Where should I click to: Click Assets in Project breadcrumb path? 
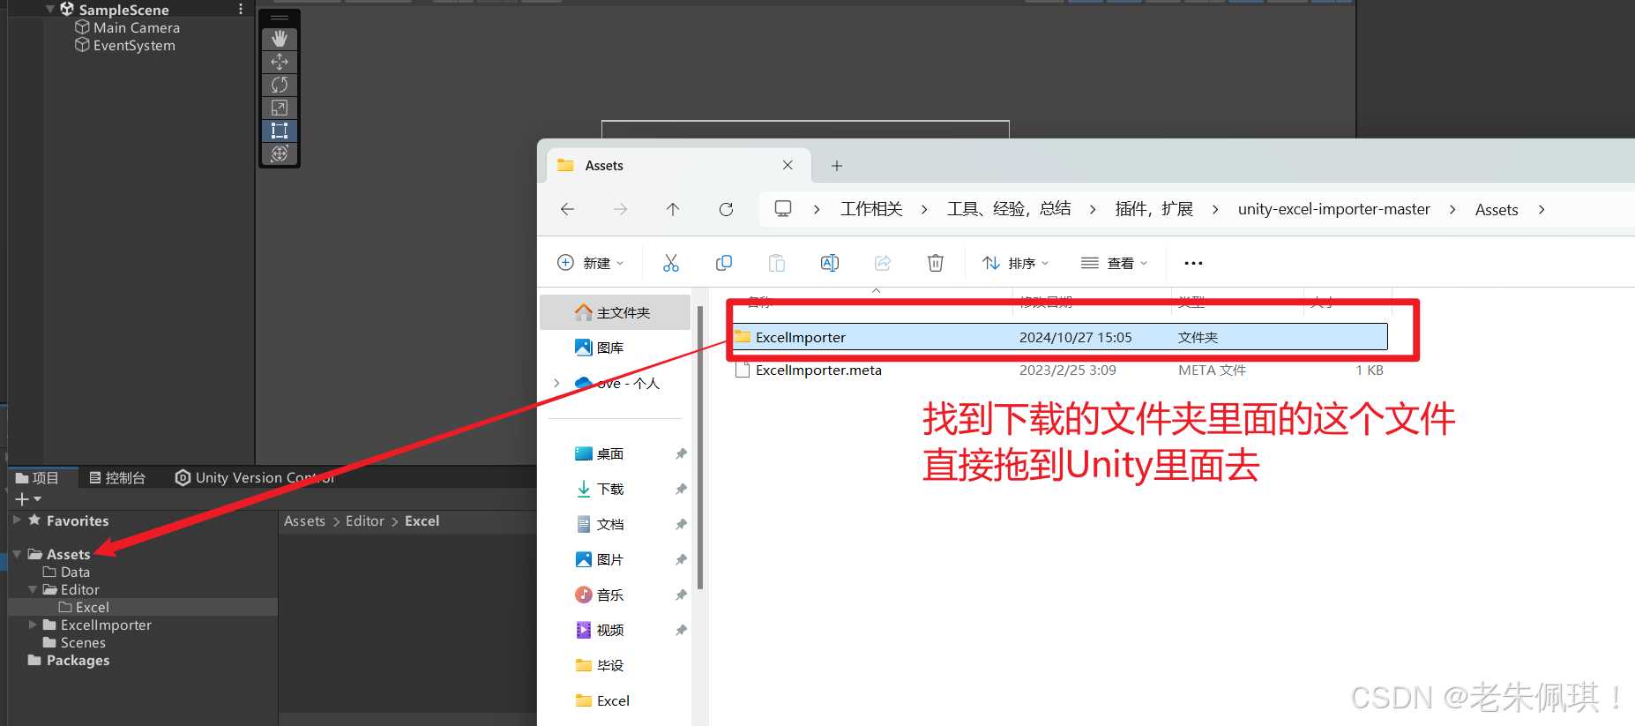304,521
